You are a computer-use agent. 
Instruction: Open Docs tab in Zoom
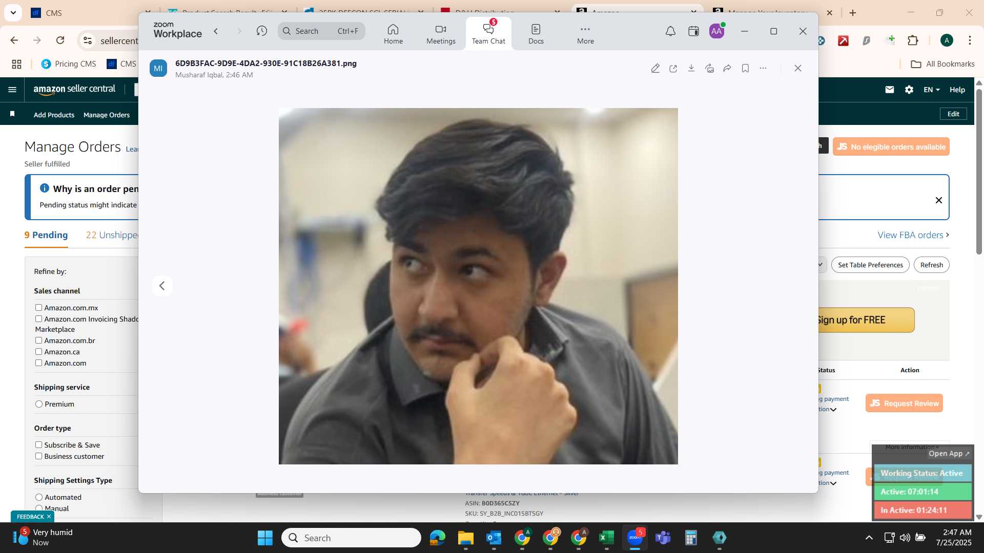pyautogui.click(x=536, y=34)
